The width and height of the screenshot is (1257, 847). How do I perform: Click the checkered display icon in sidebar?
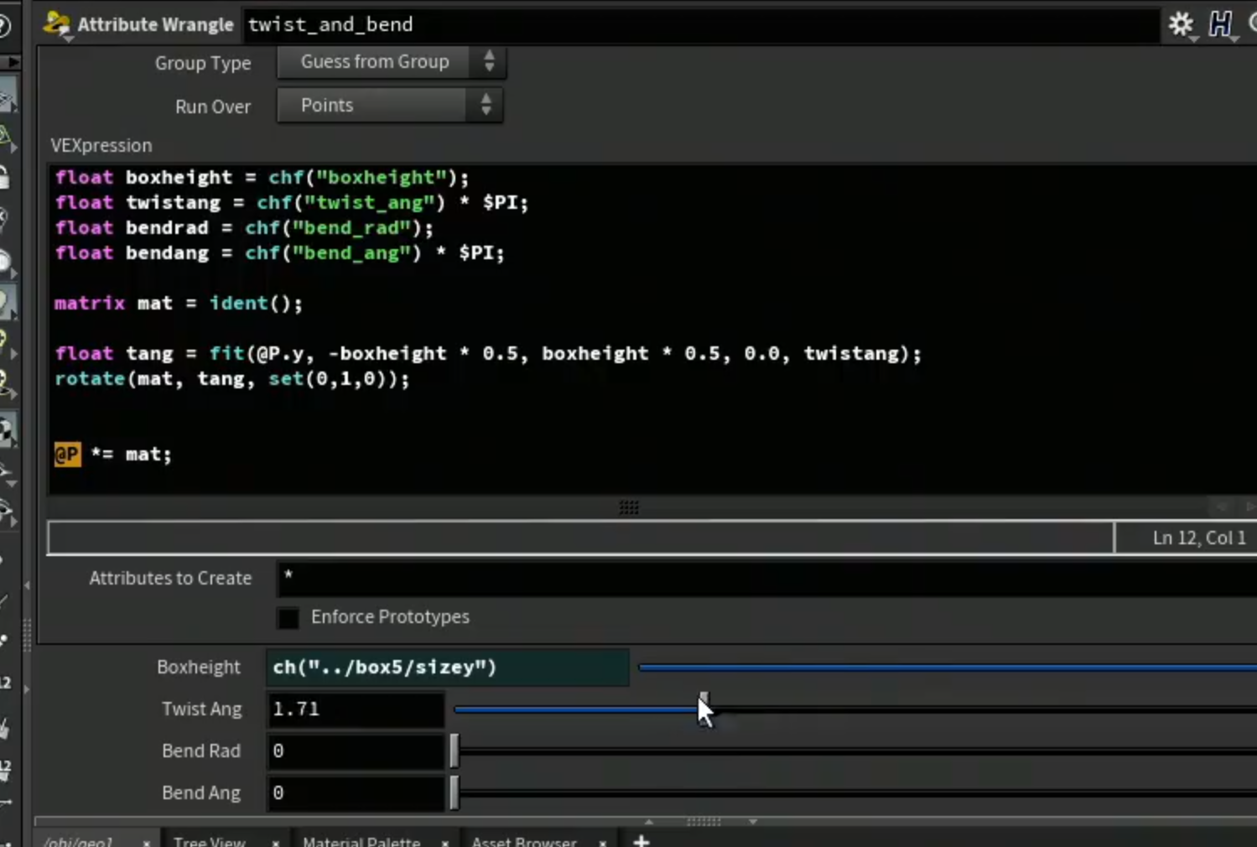click(x=5, y=432)
